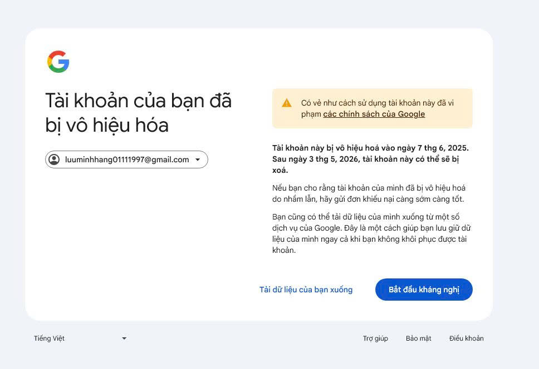Click bold text 'Tài khoản này bị vô hiệu hoá vào ngày'

[x=344, y=148]
